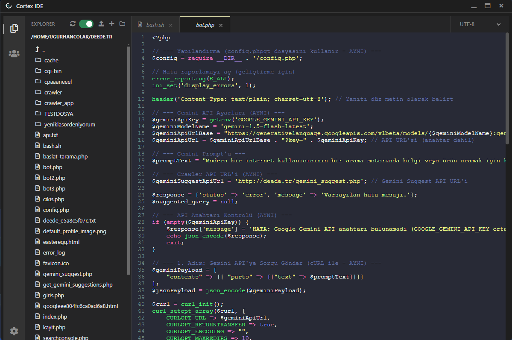Open the users panel in sidebar
This screenshot has height=340, width=512.
point(14,54)
